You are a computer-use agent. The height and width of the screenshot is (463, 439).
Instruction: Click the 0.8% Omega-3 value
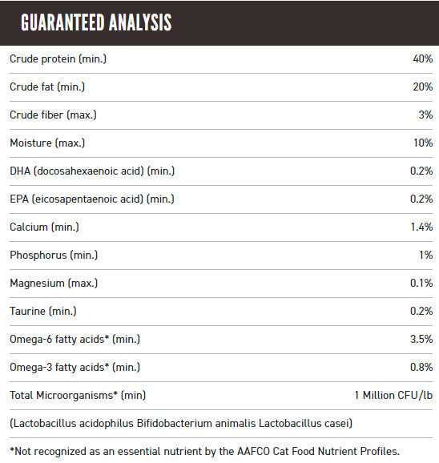pos(421,368)
